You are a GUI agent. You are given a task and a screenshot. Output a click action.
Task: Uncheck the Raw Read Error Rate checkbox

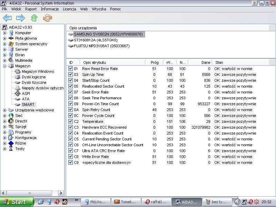(71, 69)
